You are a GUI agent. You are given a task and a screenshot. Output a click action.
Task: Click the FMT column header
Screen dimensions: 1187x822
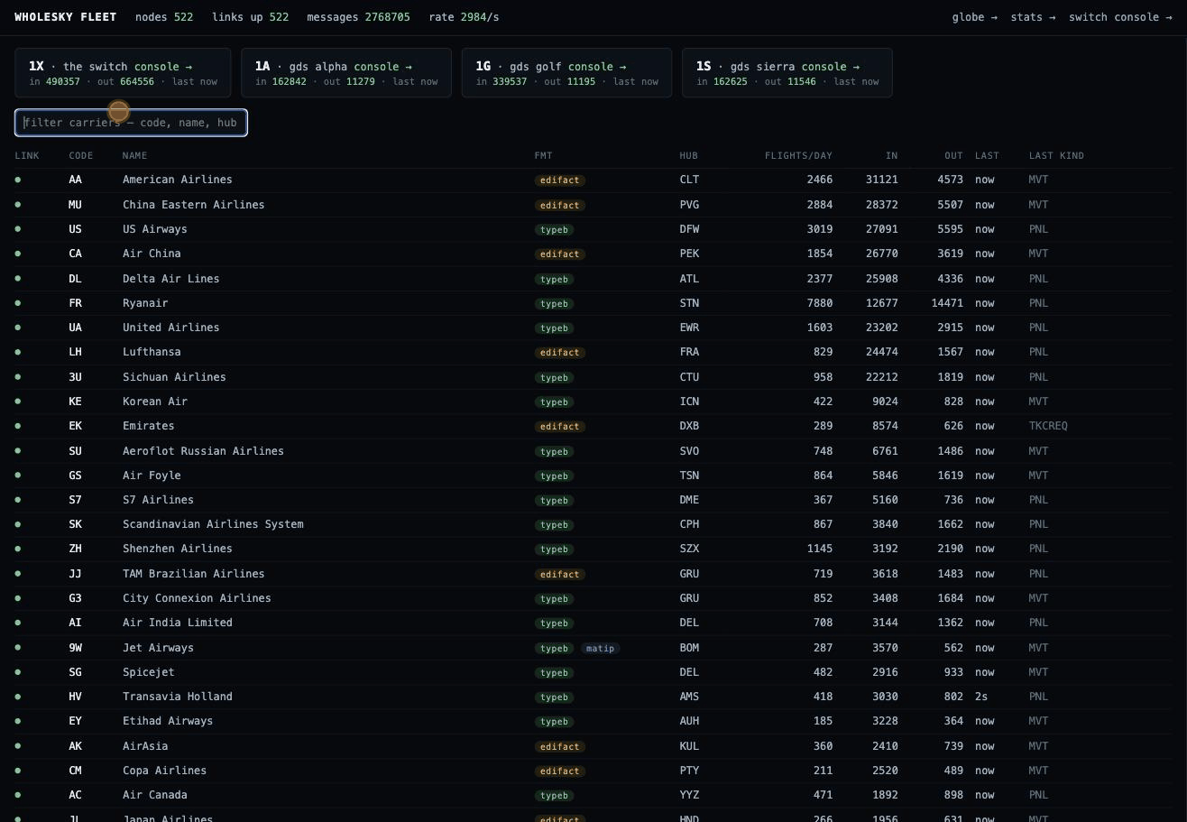point(543,156)
